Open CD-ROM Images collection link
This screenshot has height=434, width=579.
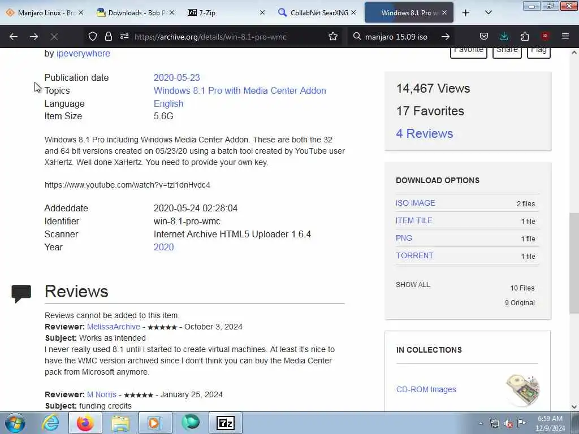click(x=426, y=390)
